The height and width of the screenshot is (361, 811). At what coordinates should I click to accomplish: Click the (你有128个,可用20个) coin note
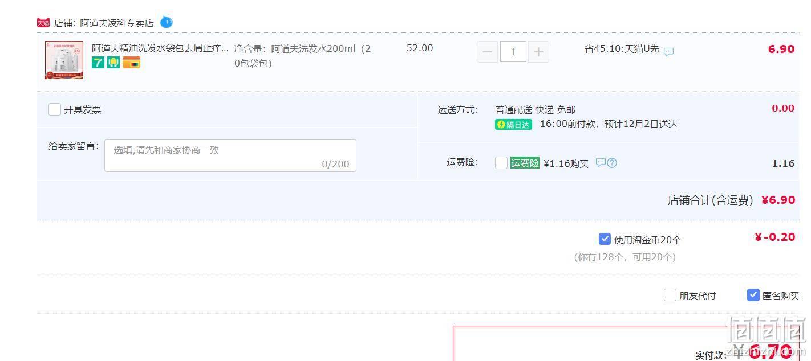(x=625, y=257)
